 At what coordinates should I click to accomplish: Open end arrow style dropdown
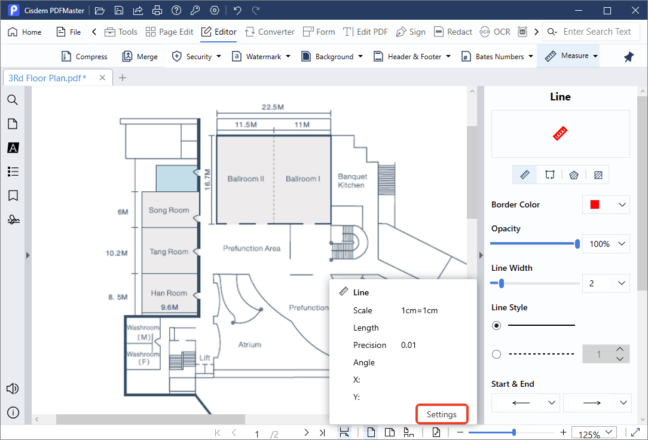pos(623,402)
